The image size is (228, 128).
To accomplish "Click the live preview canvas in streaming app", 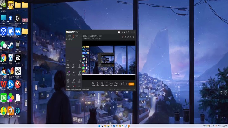I will [109, 61].
